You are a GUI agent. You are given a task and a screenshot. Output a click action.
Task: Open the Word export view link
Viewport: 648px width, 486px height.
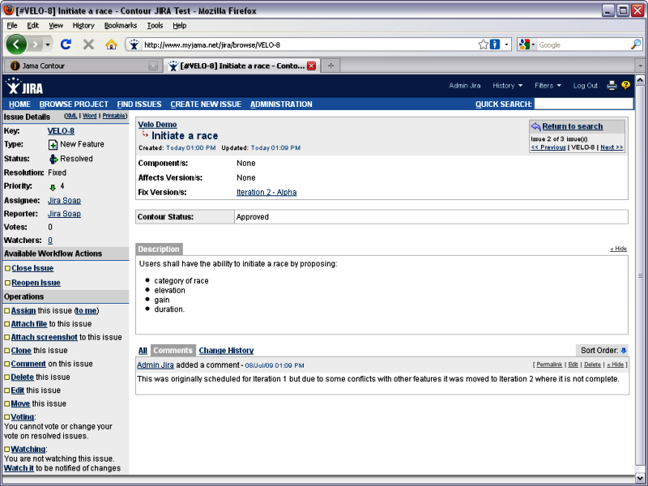[89, 116]
